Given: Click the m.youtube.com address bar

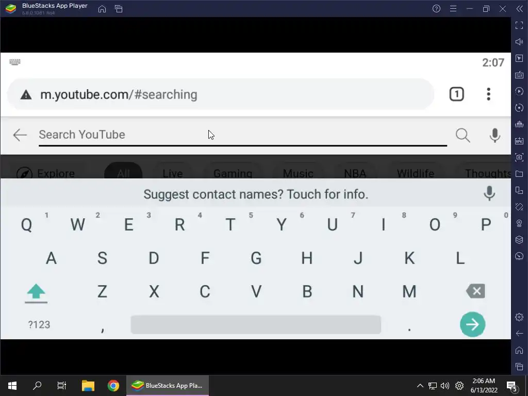Looking at the screenshot, I should pyautogui.click(x=221, y=94).
